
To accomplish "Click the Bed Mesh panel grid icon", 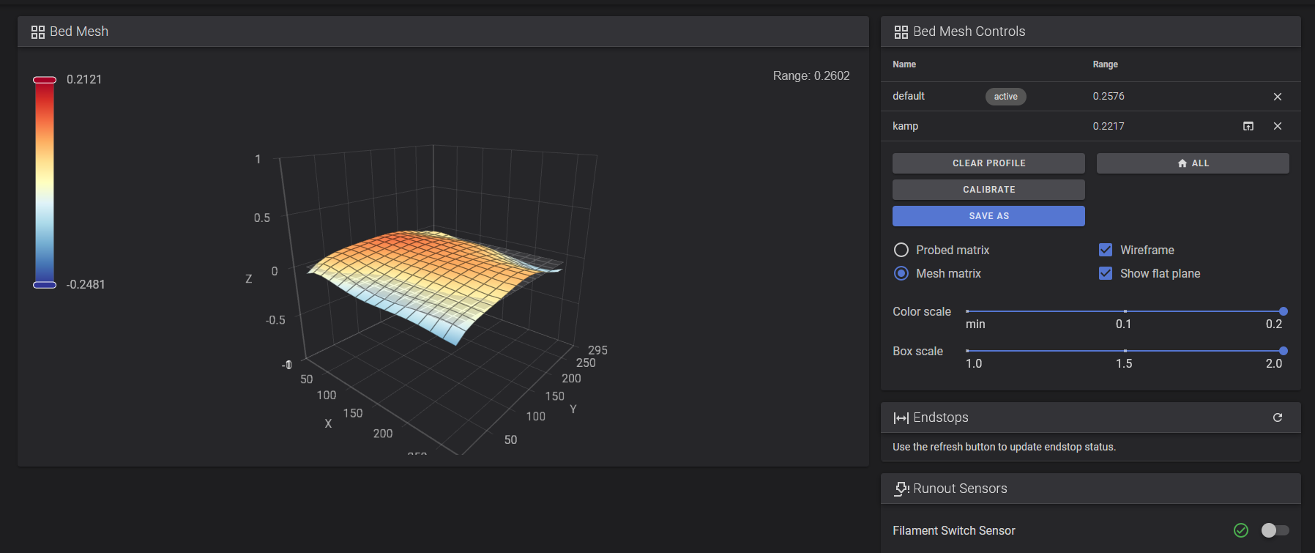I will [38, 32].
